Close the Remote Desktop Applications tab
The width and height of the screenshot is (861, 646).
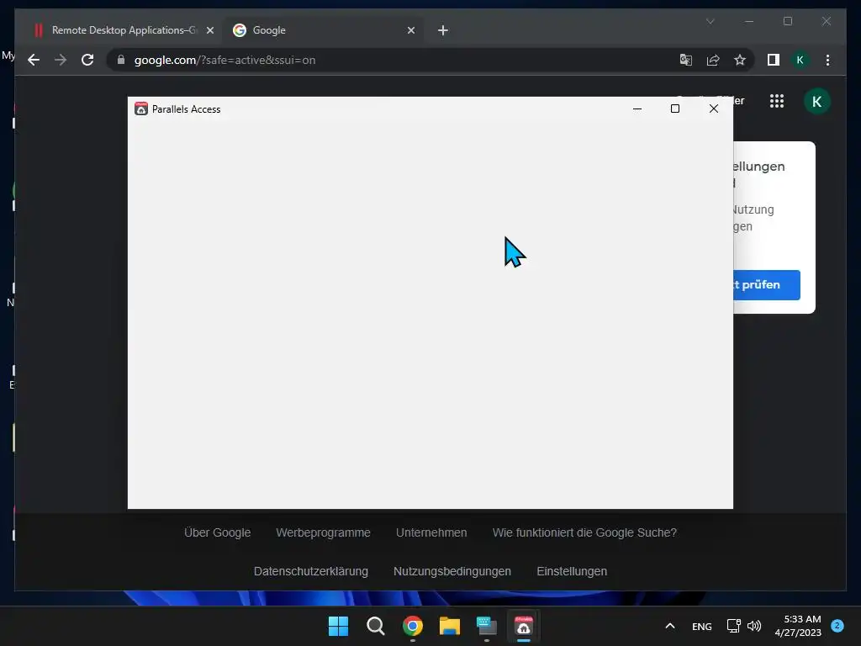tap(209, 30)
